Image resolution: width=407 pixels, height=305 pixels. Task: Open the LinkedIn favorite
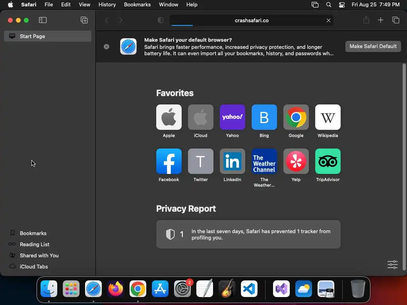232,161
